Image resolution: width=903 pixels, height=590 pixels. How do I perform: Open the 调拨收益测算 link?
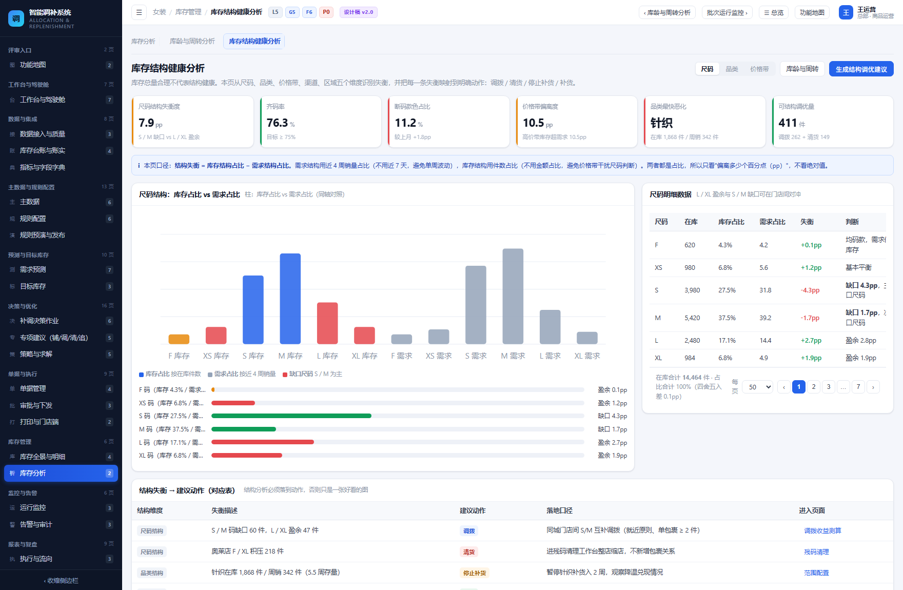[822, 531]
